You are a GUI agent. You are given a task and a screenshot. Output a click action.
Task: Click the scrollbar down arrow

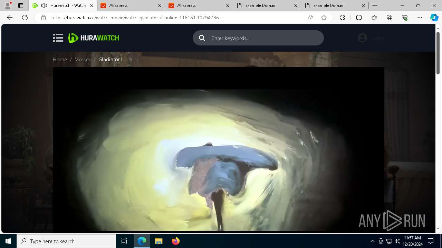[438, 228]
